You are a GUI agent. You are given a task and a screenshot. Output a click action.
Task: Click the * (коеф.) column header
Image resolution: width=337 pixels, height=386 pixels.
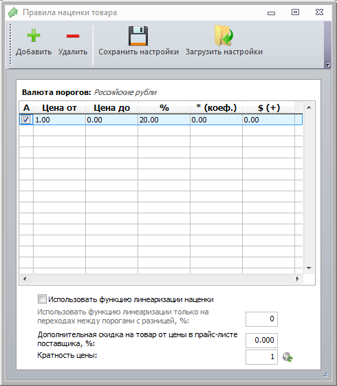click(216, 107)
